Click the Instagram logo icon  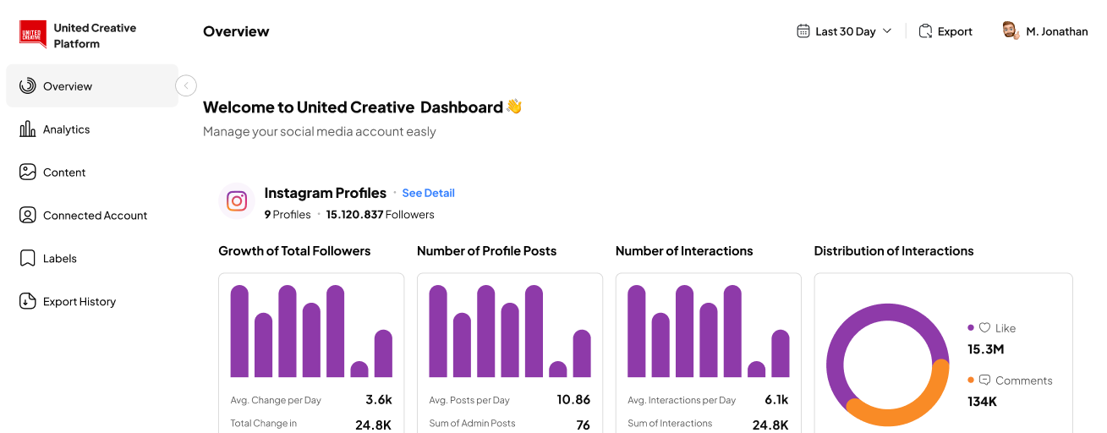[237, 201]
